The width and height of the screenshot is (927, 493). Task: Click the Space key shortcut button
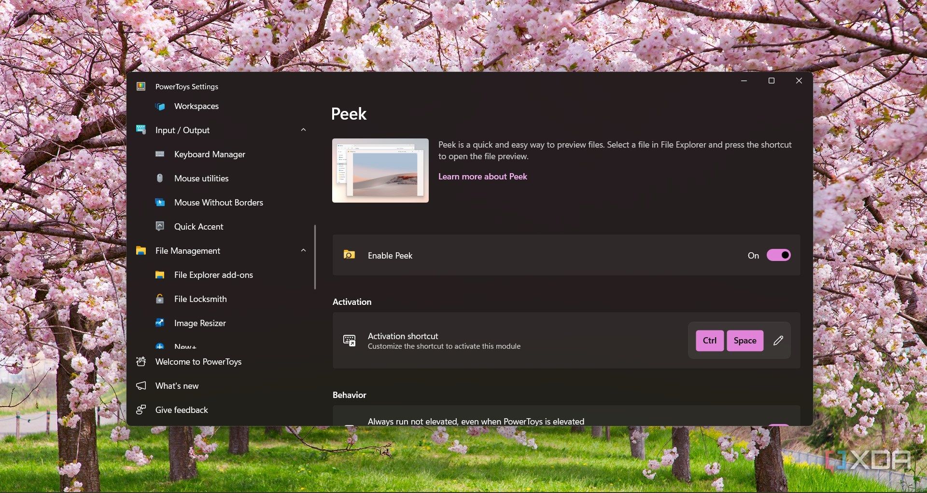(x=745, y=341)
